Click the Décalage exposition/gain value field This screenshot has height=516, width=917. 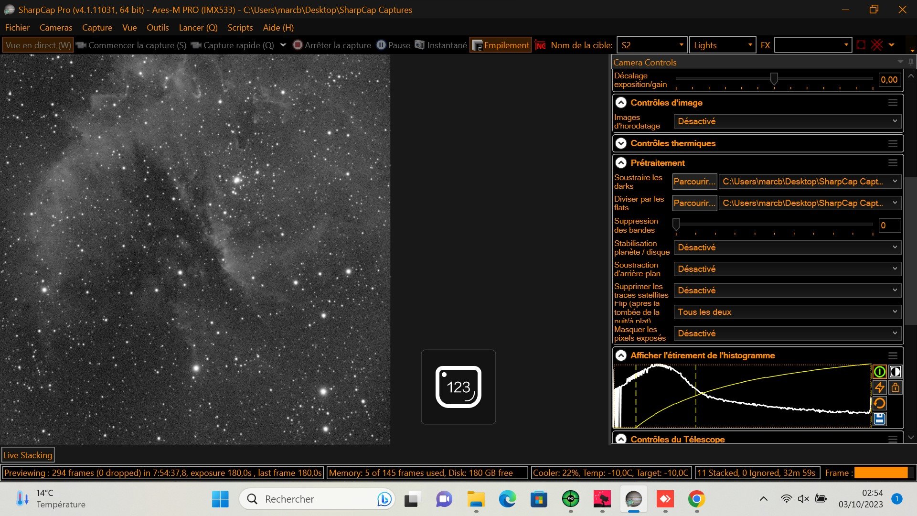890,80
